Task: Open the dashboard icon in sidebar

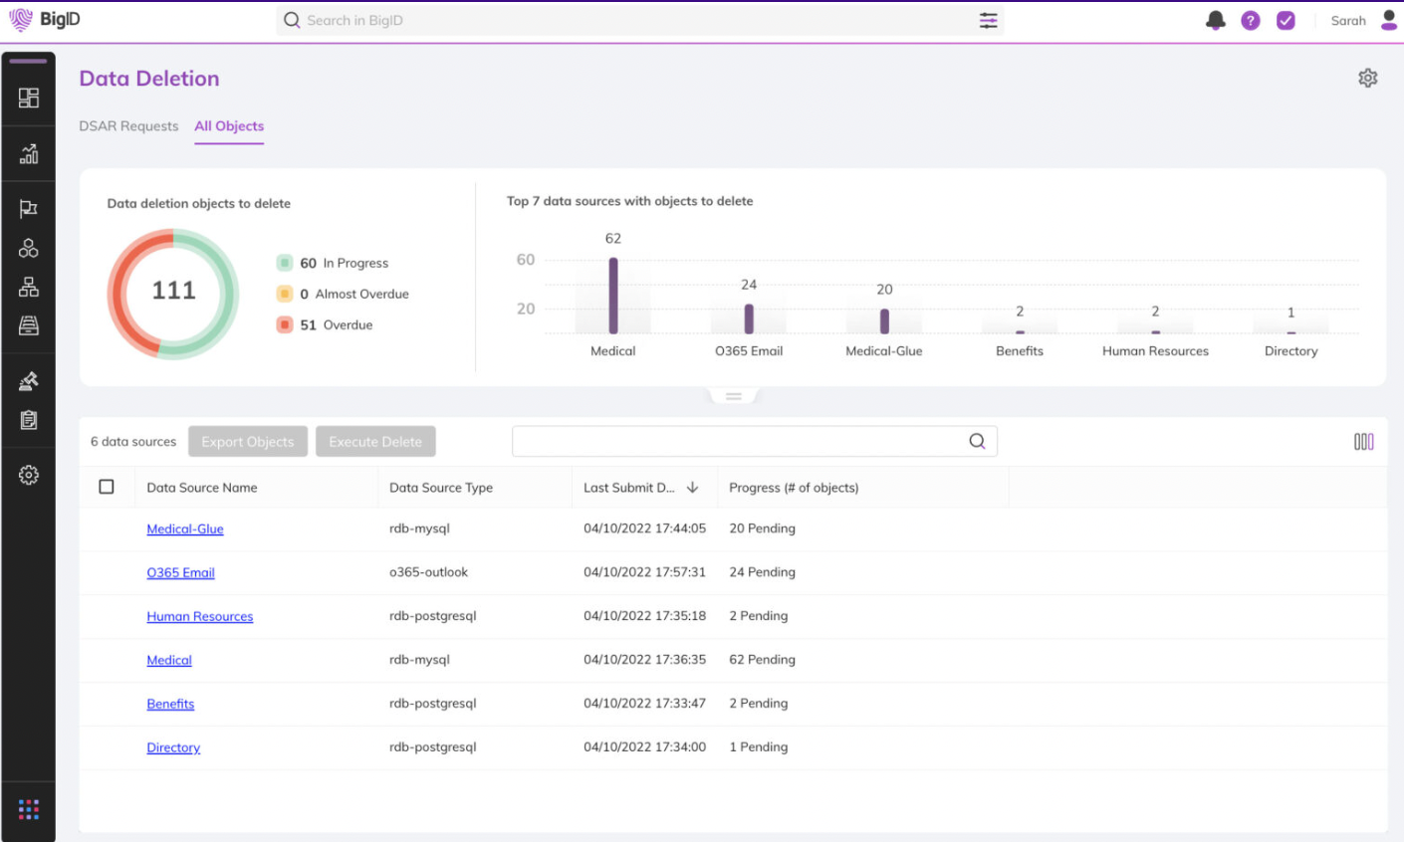Action: (x=29, y=98)
